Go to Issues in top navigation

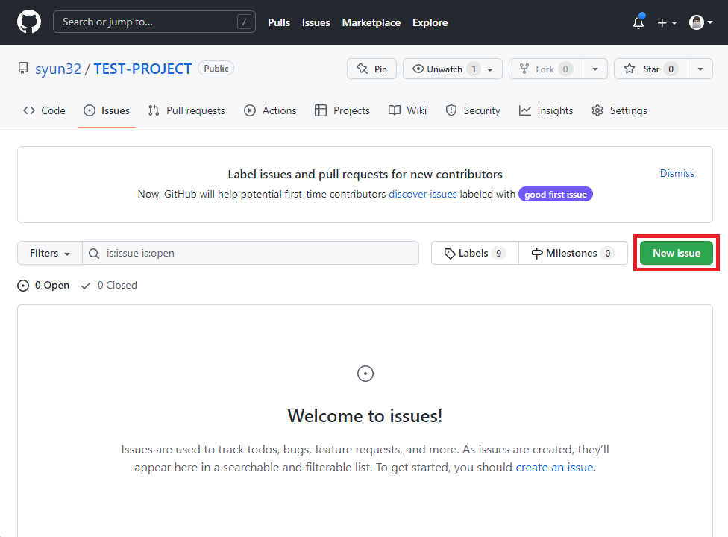[x=316, y=22]
